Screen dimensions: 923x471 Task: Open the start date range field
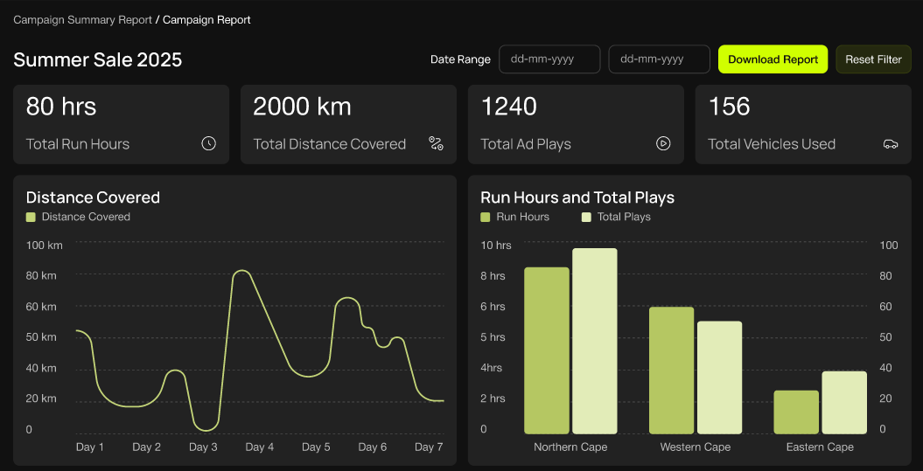tap(549, 59)
